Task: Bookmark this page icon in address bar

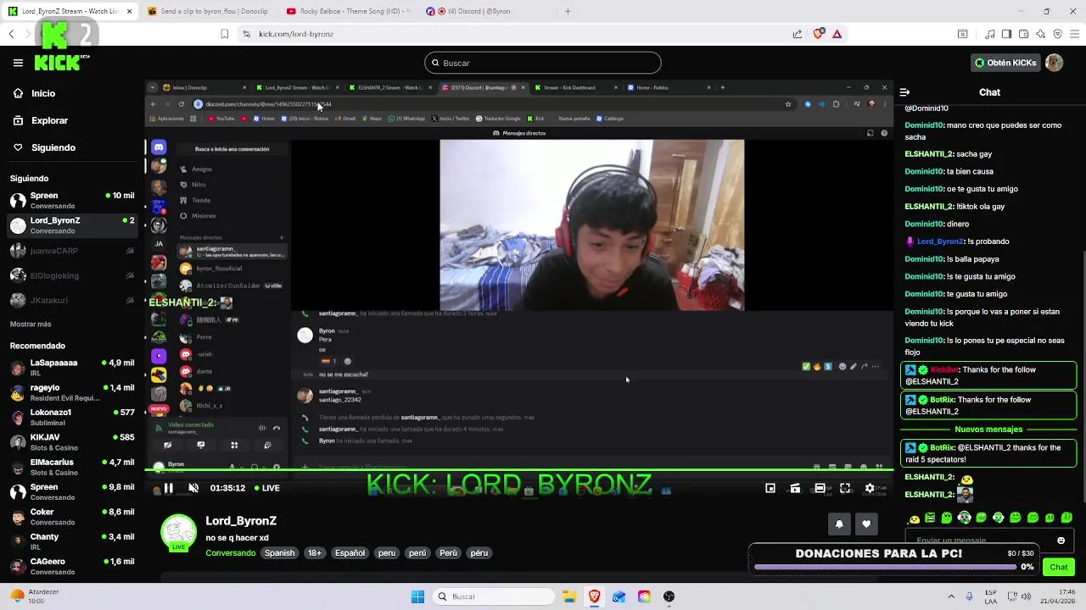Action: (x=224, y=34)
